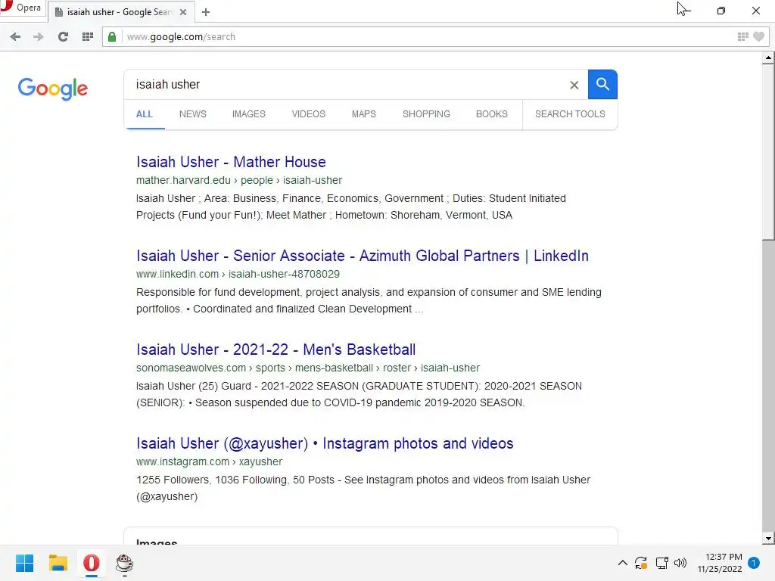Screen dimensions: 775x581
Task: Click the Opera taskbar icon
Action: 92,563
